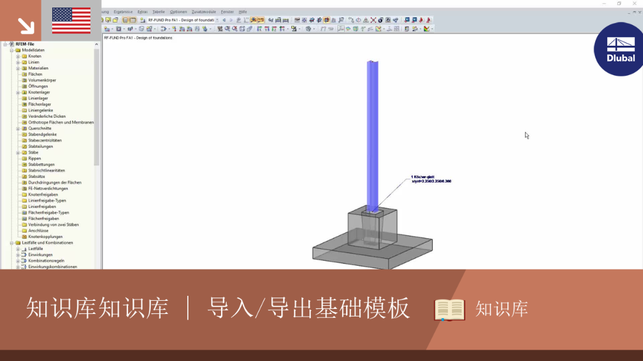
Task: Select Flächenlager in the navigator tree
Action: 40,105
